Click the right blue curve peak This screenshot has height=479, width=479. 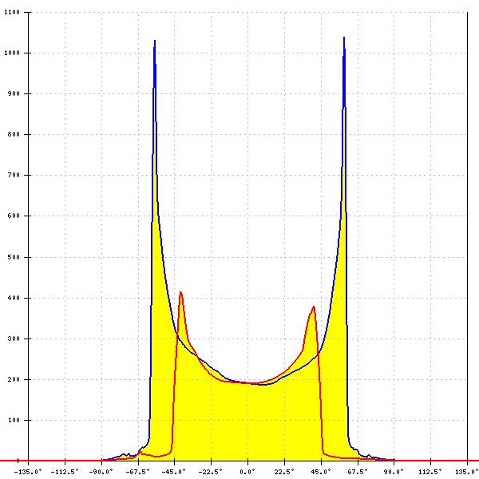[344, 38]
